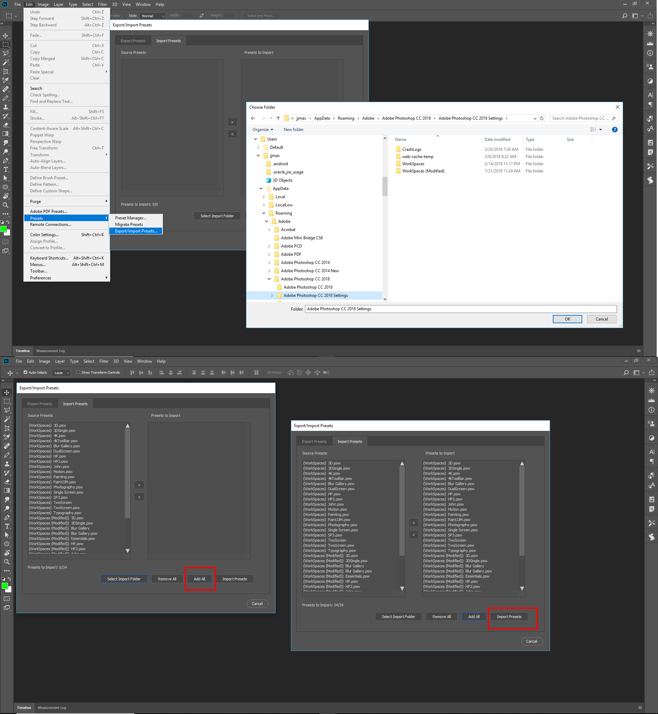Uncheck the Auto-Select checkbox
The height and width of the screenshot is (714, 658).
point(25,372)
